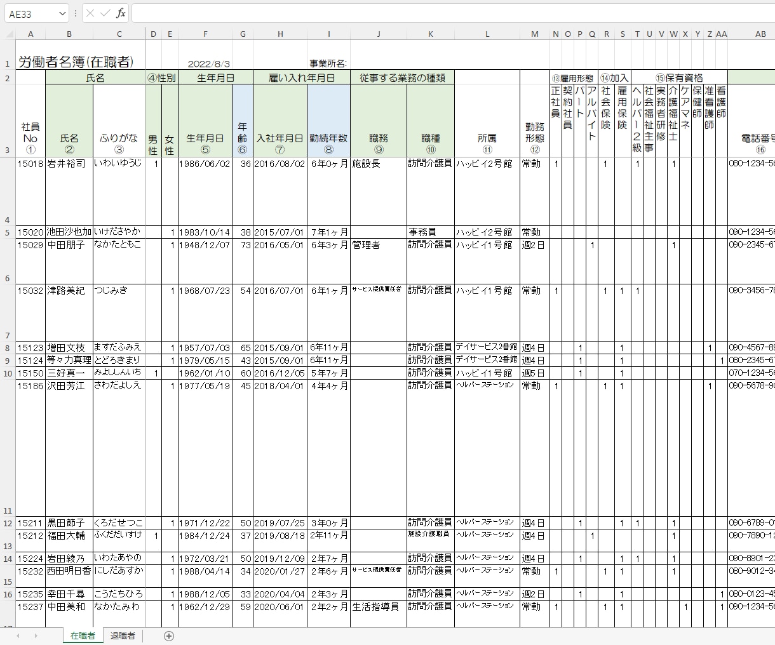Click the cancel X icon in formula bar
Screen dimensions: 775x645
pyautogui.click(x=90, y=13)
